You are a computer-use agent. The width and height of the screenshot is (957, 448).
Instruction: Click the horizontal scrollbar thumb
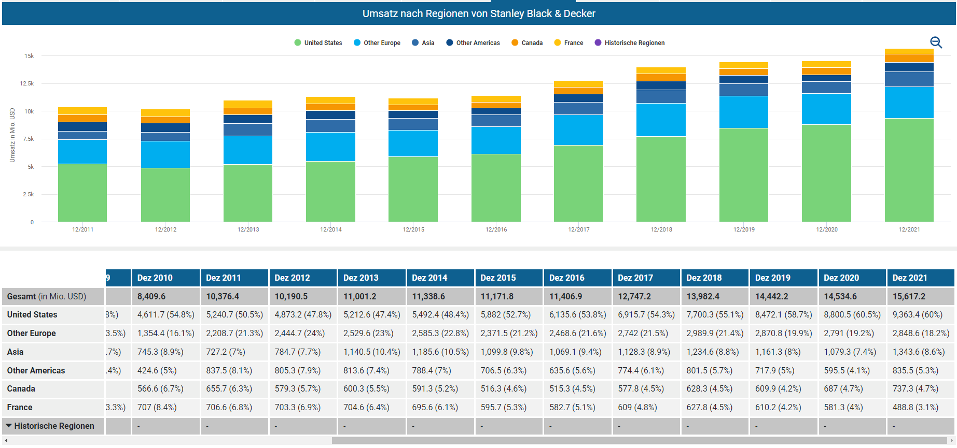point(638,441)
